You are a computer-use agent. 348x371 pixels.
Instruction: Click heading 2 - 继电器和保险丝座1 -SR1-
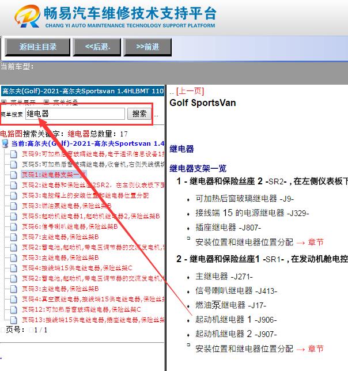[x=262, y=259]
